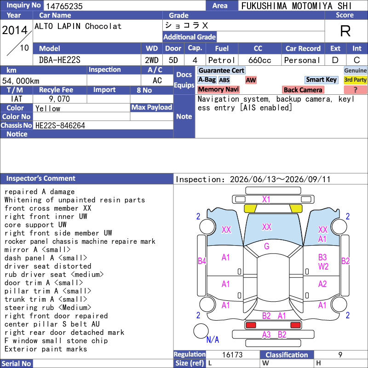Click the Guarantee Cert badge
Viewport: 368px width, 368px height.
[221, 70]
